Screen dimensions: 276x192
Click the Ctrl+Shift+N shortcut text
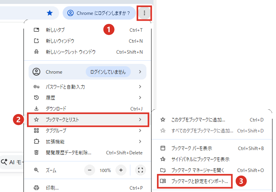tap(129, 52)
